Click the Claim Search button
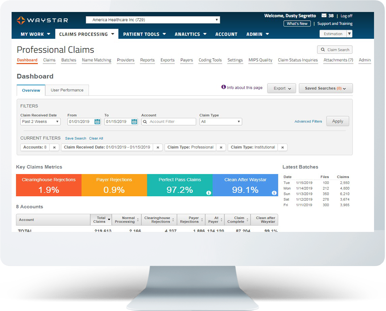The image size is (386, 311). tap(335, 50)
